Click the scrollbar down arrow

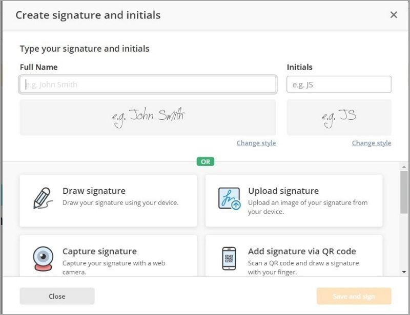coord(404,272)
